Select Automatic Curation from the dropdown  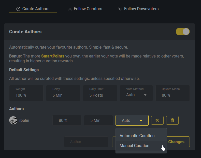pyautogui.click(x=137, y=136)
